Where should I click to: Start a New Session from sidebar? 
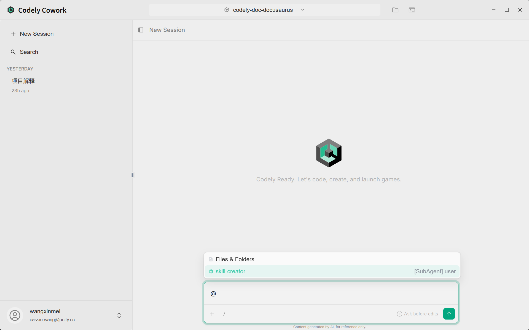tap(32, 34)
